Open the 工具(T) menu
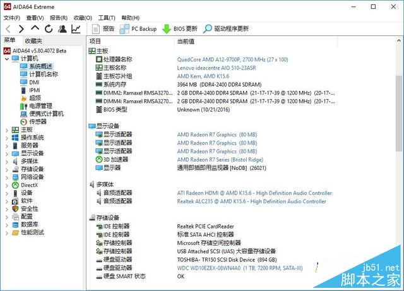This screenshot has height=291, width=404. pyautogui.click(x=107, y=18)
